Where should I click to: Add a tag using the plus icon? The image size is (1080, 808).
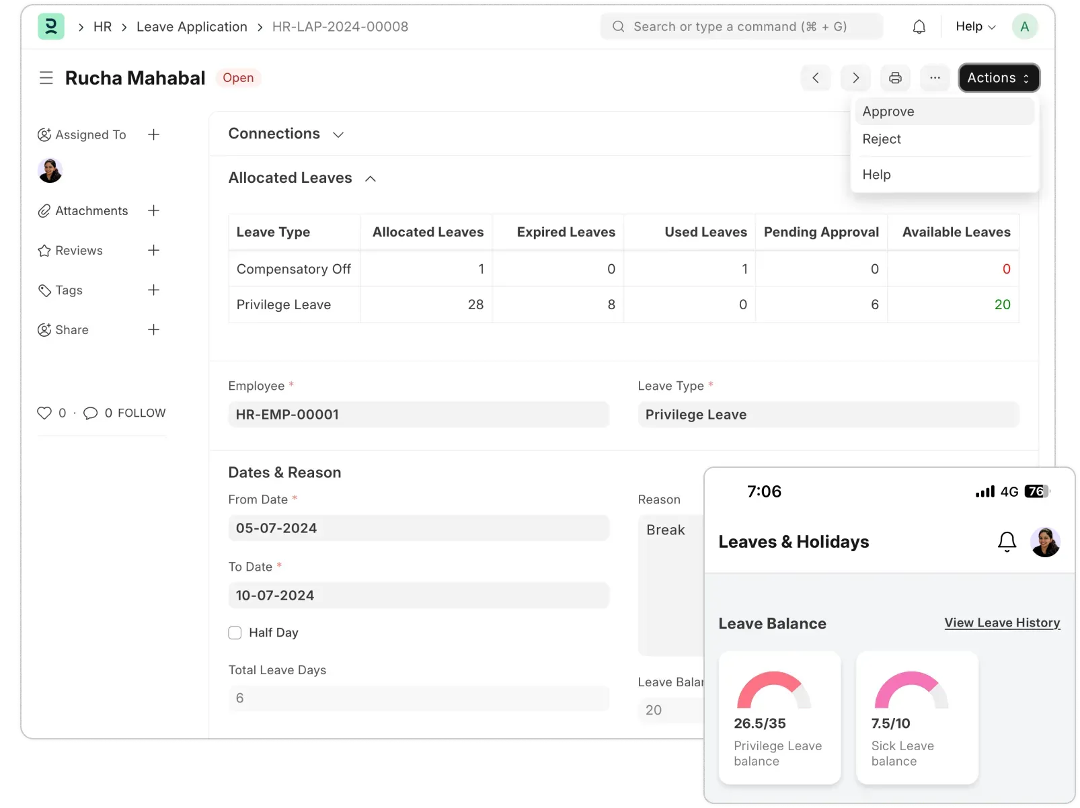pyautogui.click(x=153, y=290)
